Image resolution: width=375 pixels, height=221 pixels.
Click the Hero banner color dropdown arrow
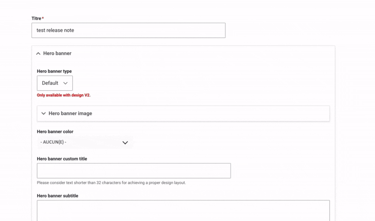(125, 142)
